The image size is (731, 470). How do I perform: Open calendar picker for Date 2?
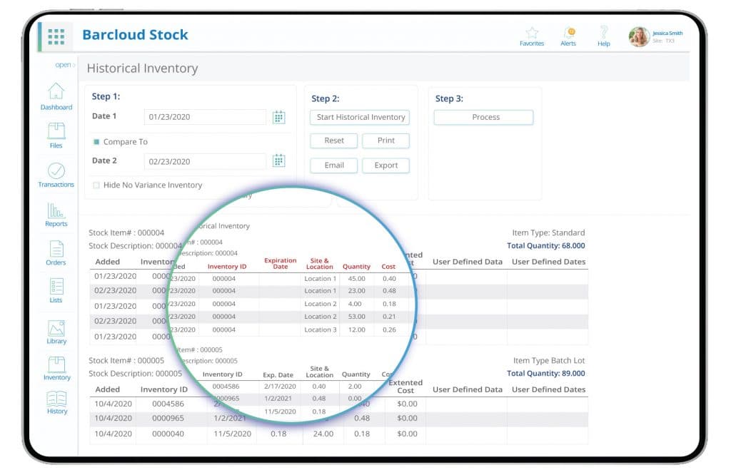click(x=279, y=160)
